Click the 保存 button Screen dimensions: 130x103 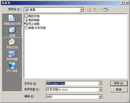[x=119, y=83]
